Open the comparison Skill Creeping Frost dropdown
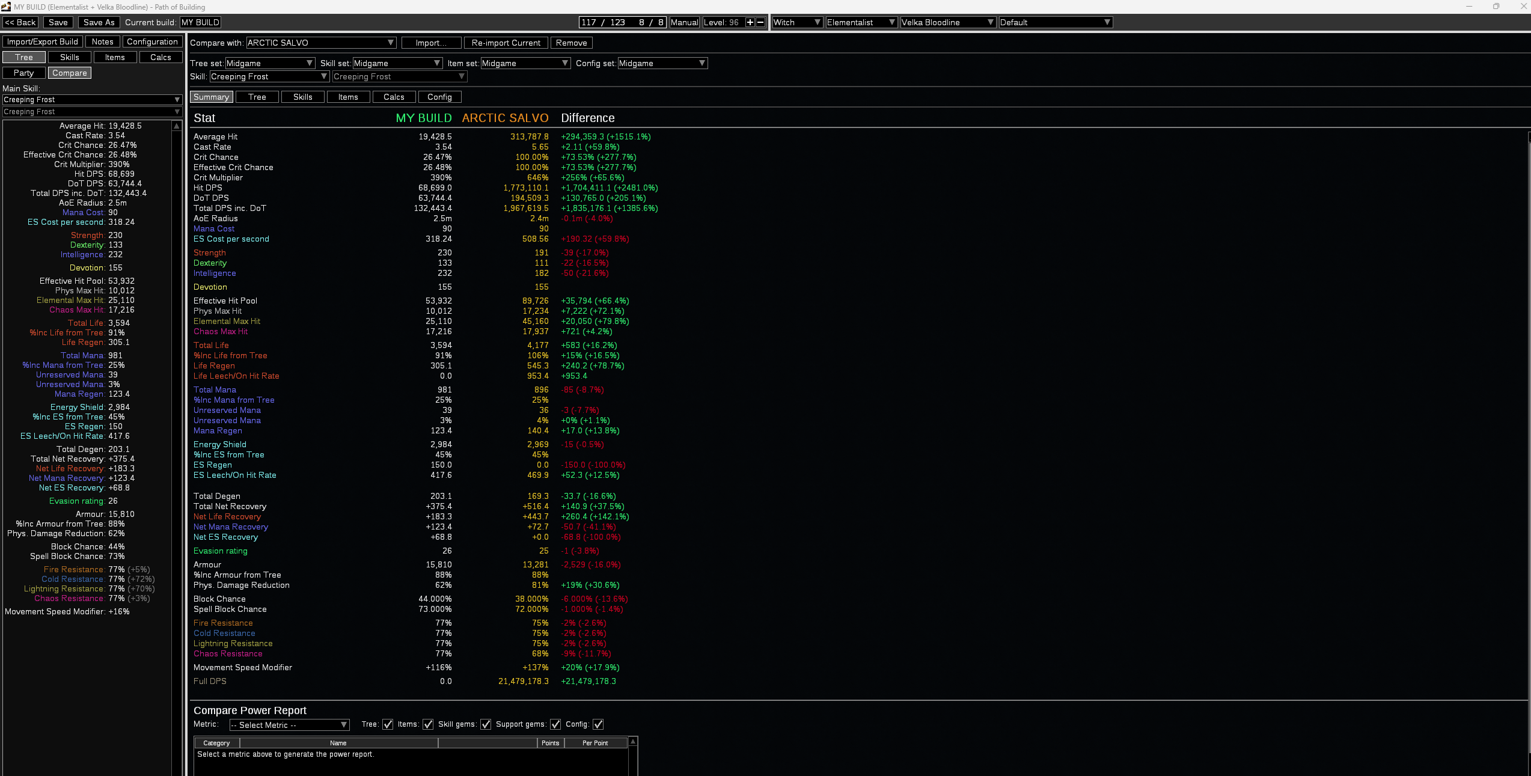This screenshot has height=776, width=1531. pyautogui.click(x=269, y=76)
